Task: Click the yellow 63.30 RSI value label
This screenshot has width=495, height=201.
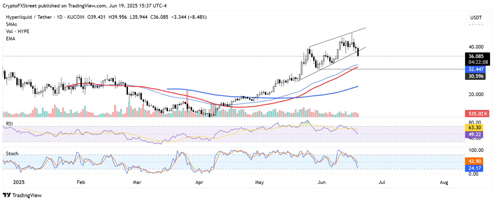Action: coord(475,127)
